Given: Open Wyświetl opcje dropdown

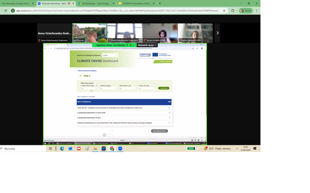Looking at the screenshot, I should (147, 45).
